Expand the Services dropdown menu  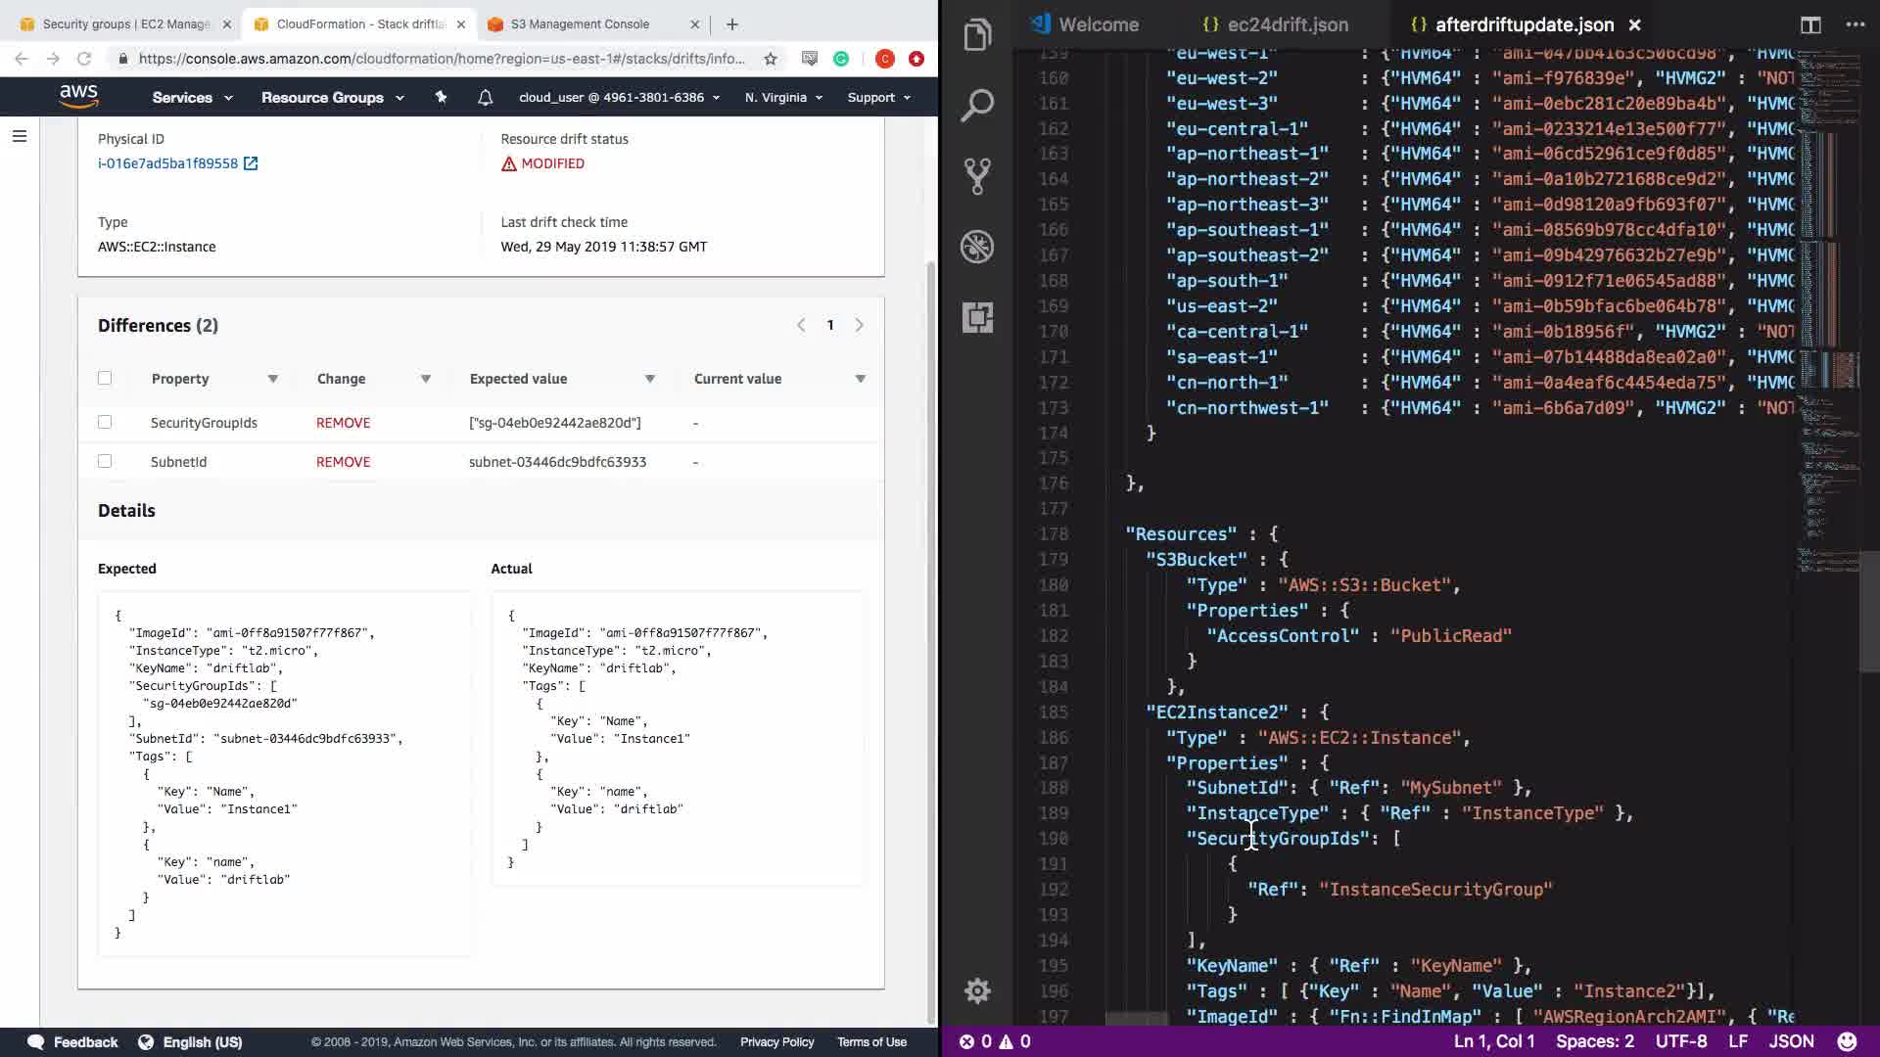pos(192,97)
